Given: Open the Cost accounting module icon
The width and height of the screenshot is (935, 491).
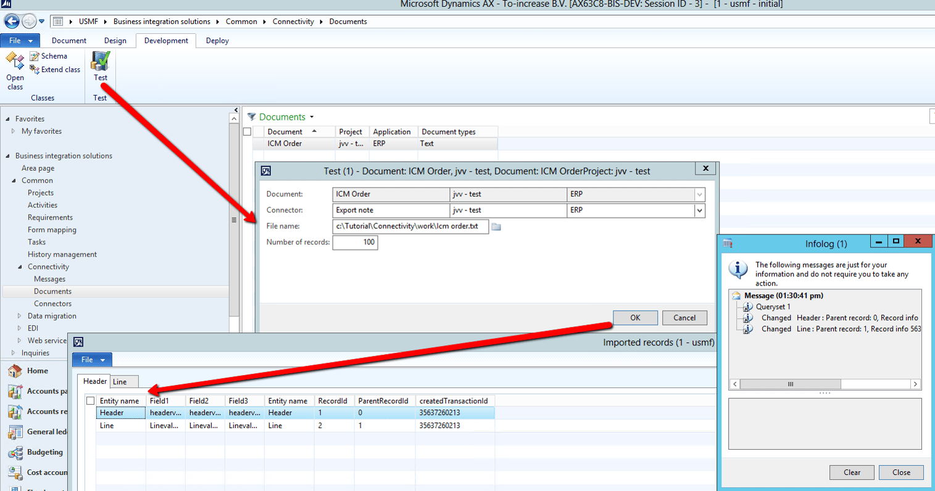Looking at the screenshot, I should pyautogui.click(x=15, y=473).
